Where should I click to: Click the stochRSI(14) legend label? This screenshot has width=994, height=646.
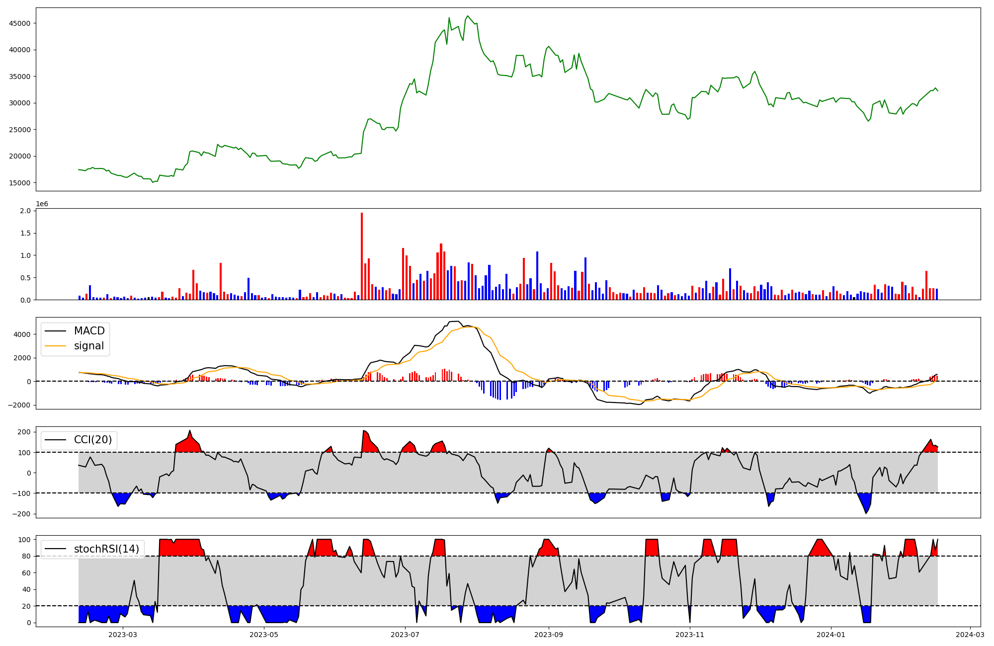click(106, 549)
